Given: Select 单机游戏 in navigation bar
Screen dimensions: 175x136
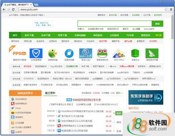Looking at the screenshot, I should click(98, 35).
